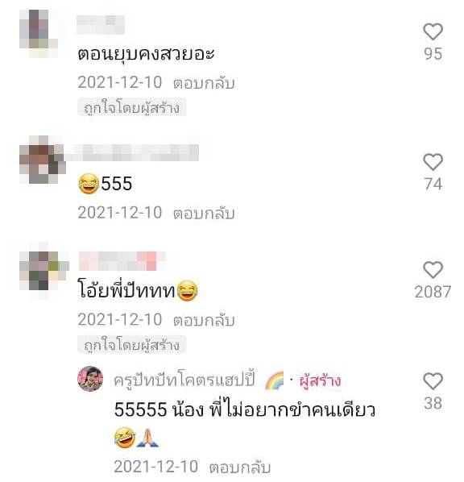Open the avatar of the โอ้ยพี่ปีททท commenter
The image size is (464, 482).
[x=44, y=271]
